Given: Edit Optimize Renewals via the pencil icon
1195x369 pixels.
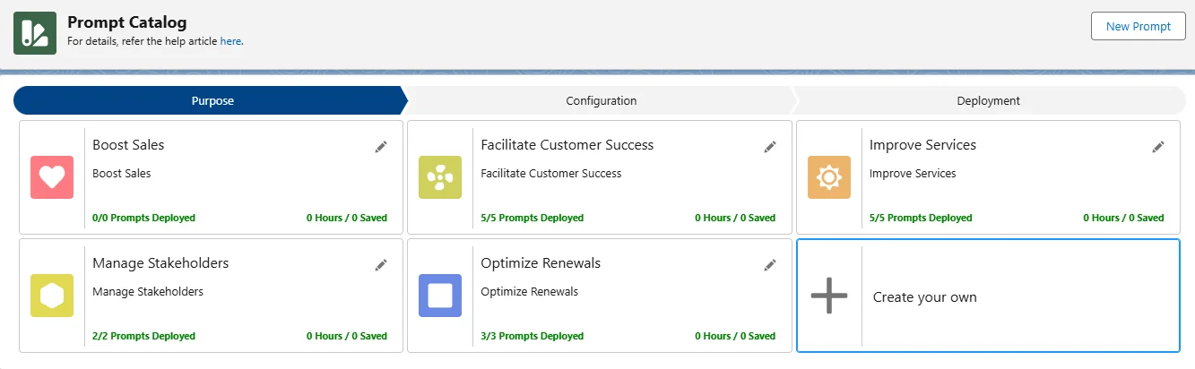Looking at the screenshot, I should click(769, 265).
